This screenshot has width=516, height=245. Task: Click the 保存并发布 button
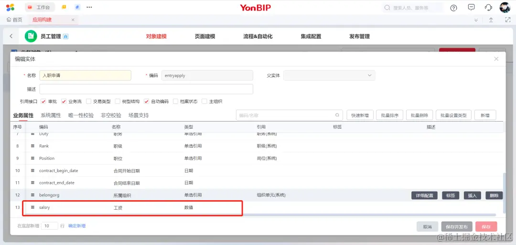coord(457,226)
